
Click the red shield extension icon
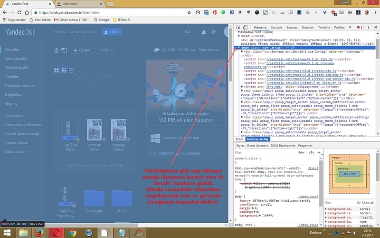tap(333, 13)
